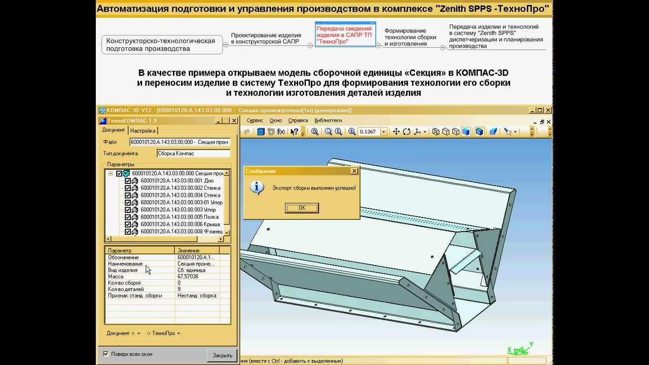Screen dimensions: 649x365
Task: Click the Значение column header
Action: [197, 250]
